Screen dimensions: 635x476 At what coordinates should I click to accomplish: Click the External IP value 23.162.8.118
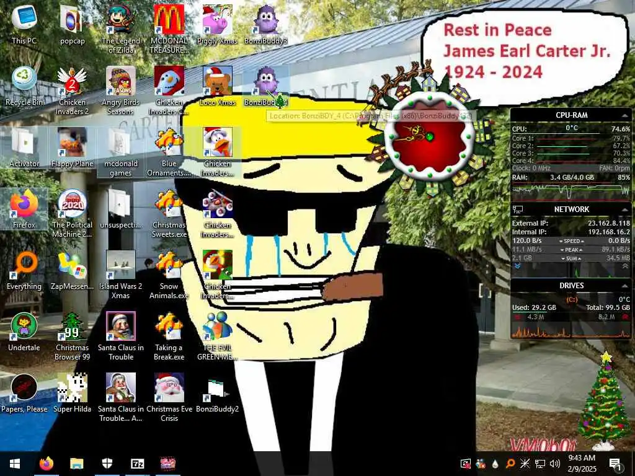click(x=609, y=223)
